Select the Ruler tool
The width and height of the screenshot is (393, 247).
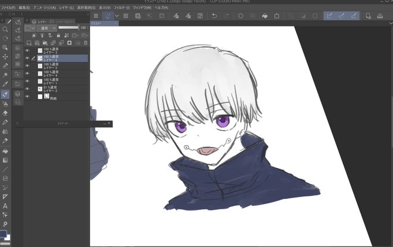[5, 197]
